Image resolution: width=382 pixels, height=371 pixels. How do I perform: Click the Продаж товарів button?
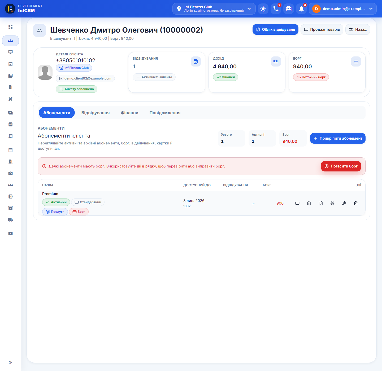(322, 29)
